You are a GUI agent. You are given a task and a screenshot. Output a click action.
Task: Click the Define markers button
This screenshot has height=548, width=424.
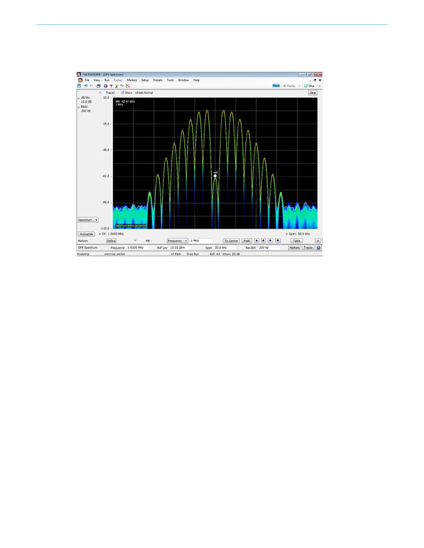pyautogui.click(x=111, y=241)
